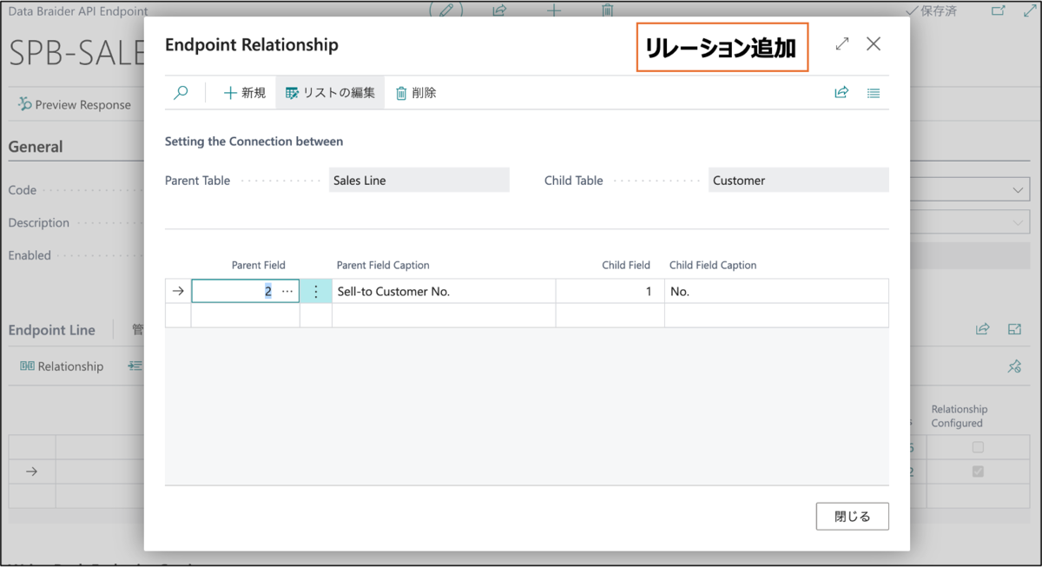Image resolution: width=1042 pixels, height=567 pixels.
Task: Toggle リストの編集 edit list mode
Action: tap(330, 93)
